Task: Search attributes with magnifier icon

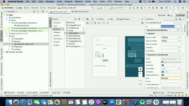Action: click(176, 19)
